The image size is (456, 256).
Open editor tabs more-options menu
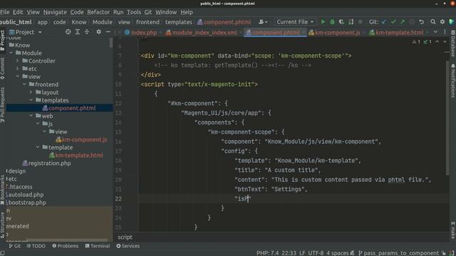click(x=445, y=32)
